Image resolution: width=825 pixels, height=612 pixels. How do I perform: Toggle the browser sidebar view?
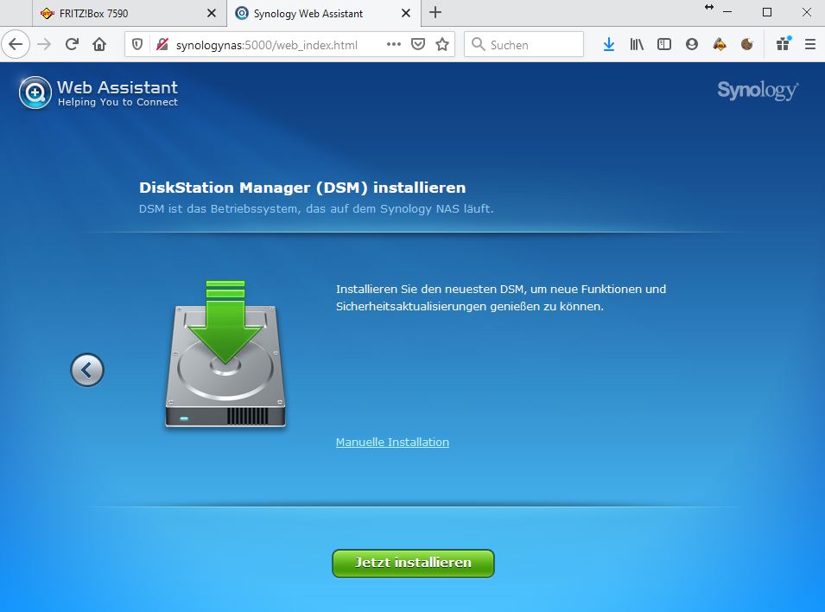point(664,45)
